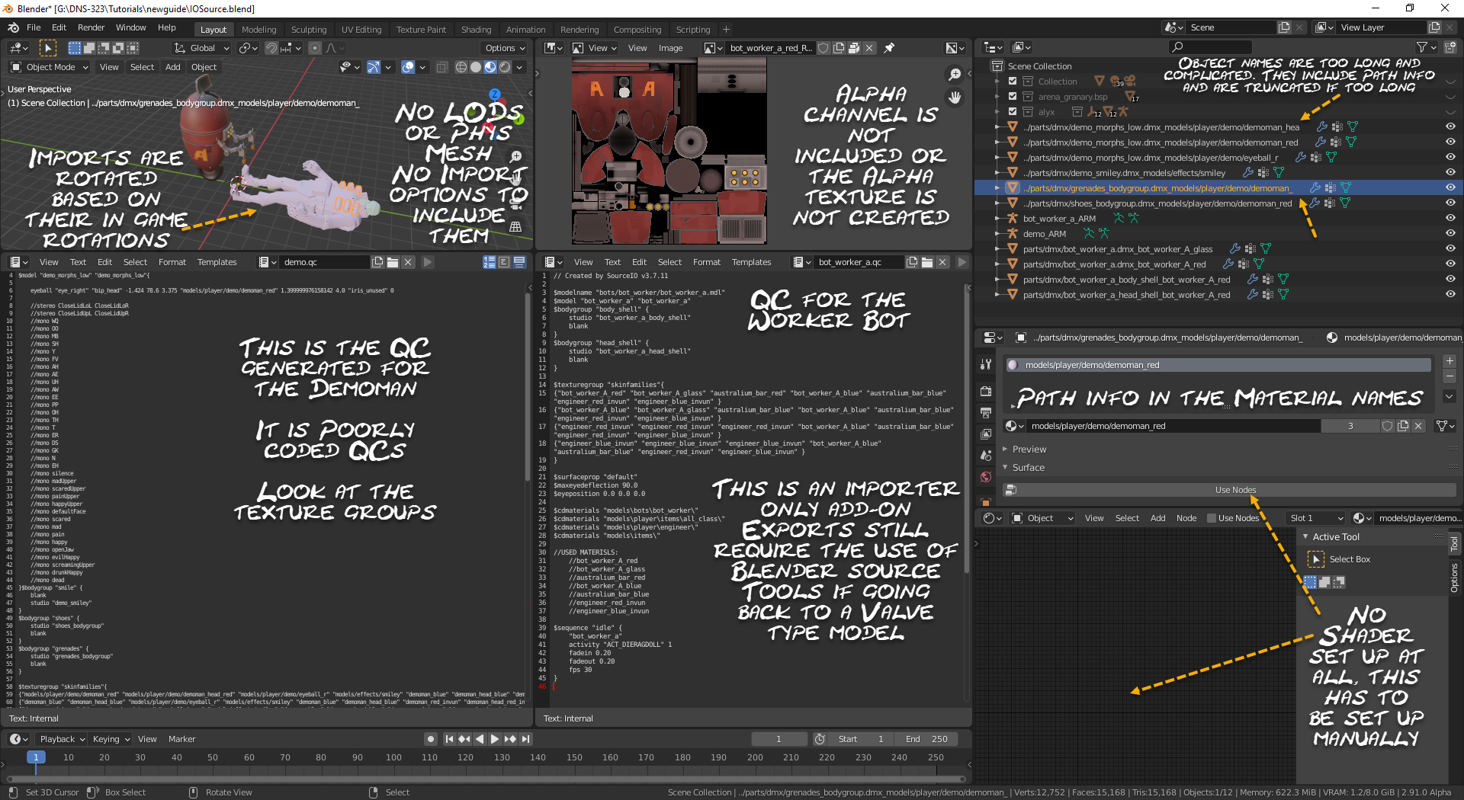Play the timeline animation forward
This screenshot has width=1464, height=800.
coord(495,739)
